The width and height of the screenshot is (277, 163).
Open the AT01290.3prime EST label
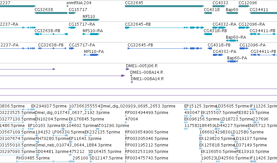[x=113, y=125]
